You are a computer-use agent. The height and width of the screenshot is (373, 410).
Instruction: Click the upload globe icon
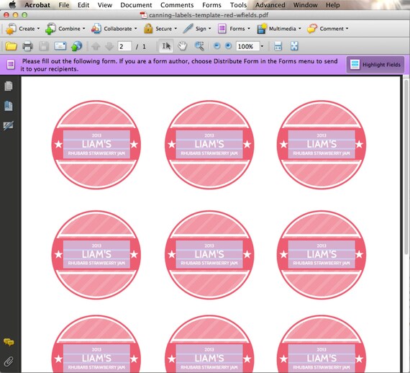(76, 46)
